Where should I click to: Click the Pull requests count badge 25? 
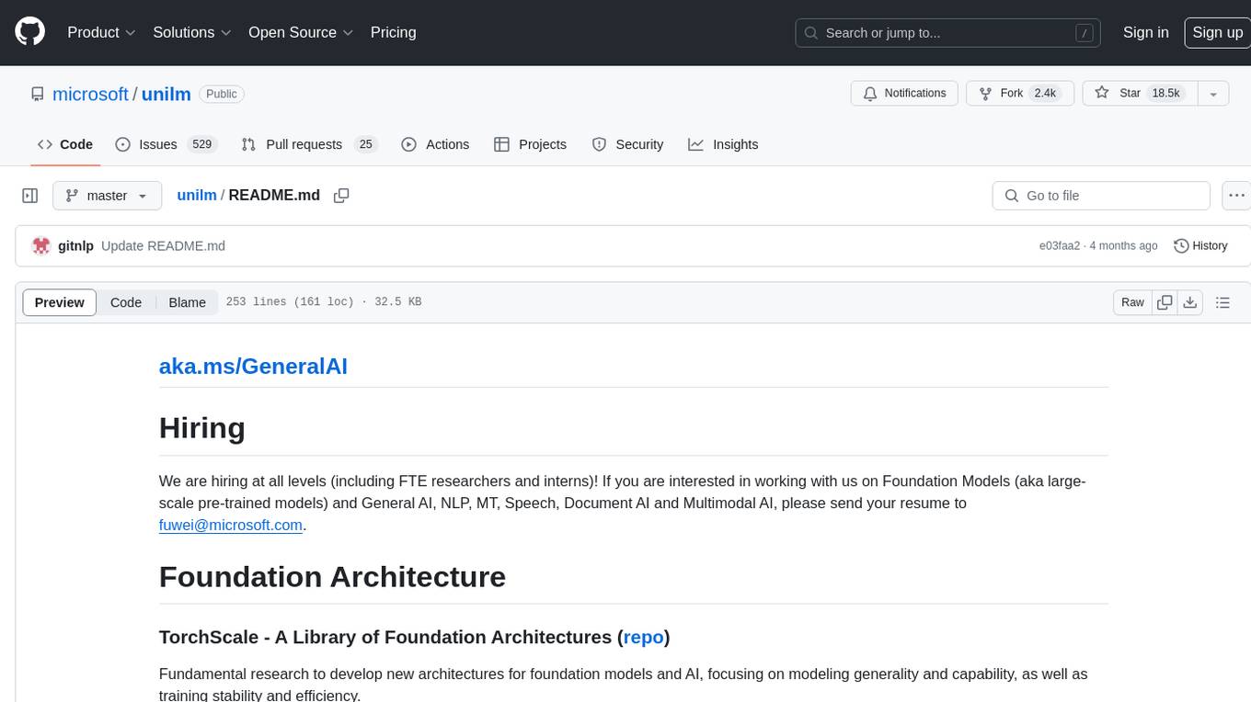[x=366, y=144]
